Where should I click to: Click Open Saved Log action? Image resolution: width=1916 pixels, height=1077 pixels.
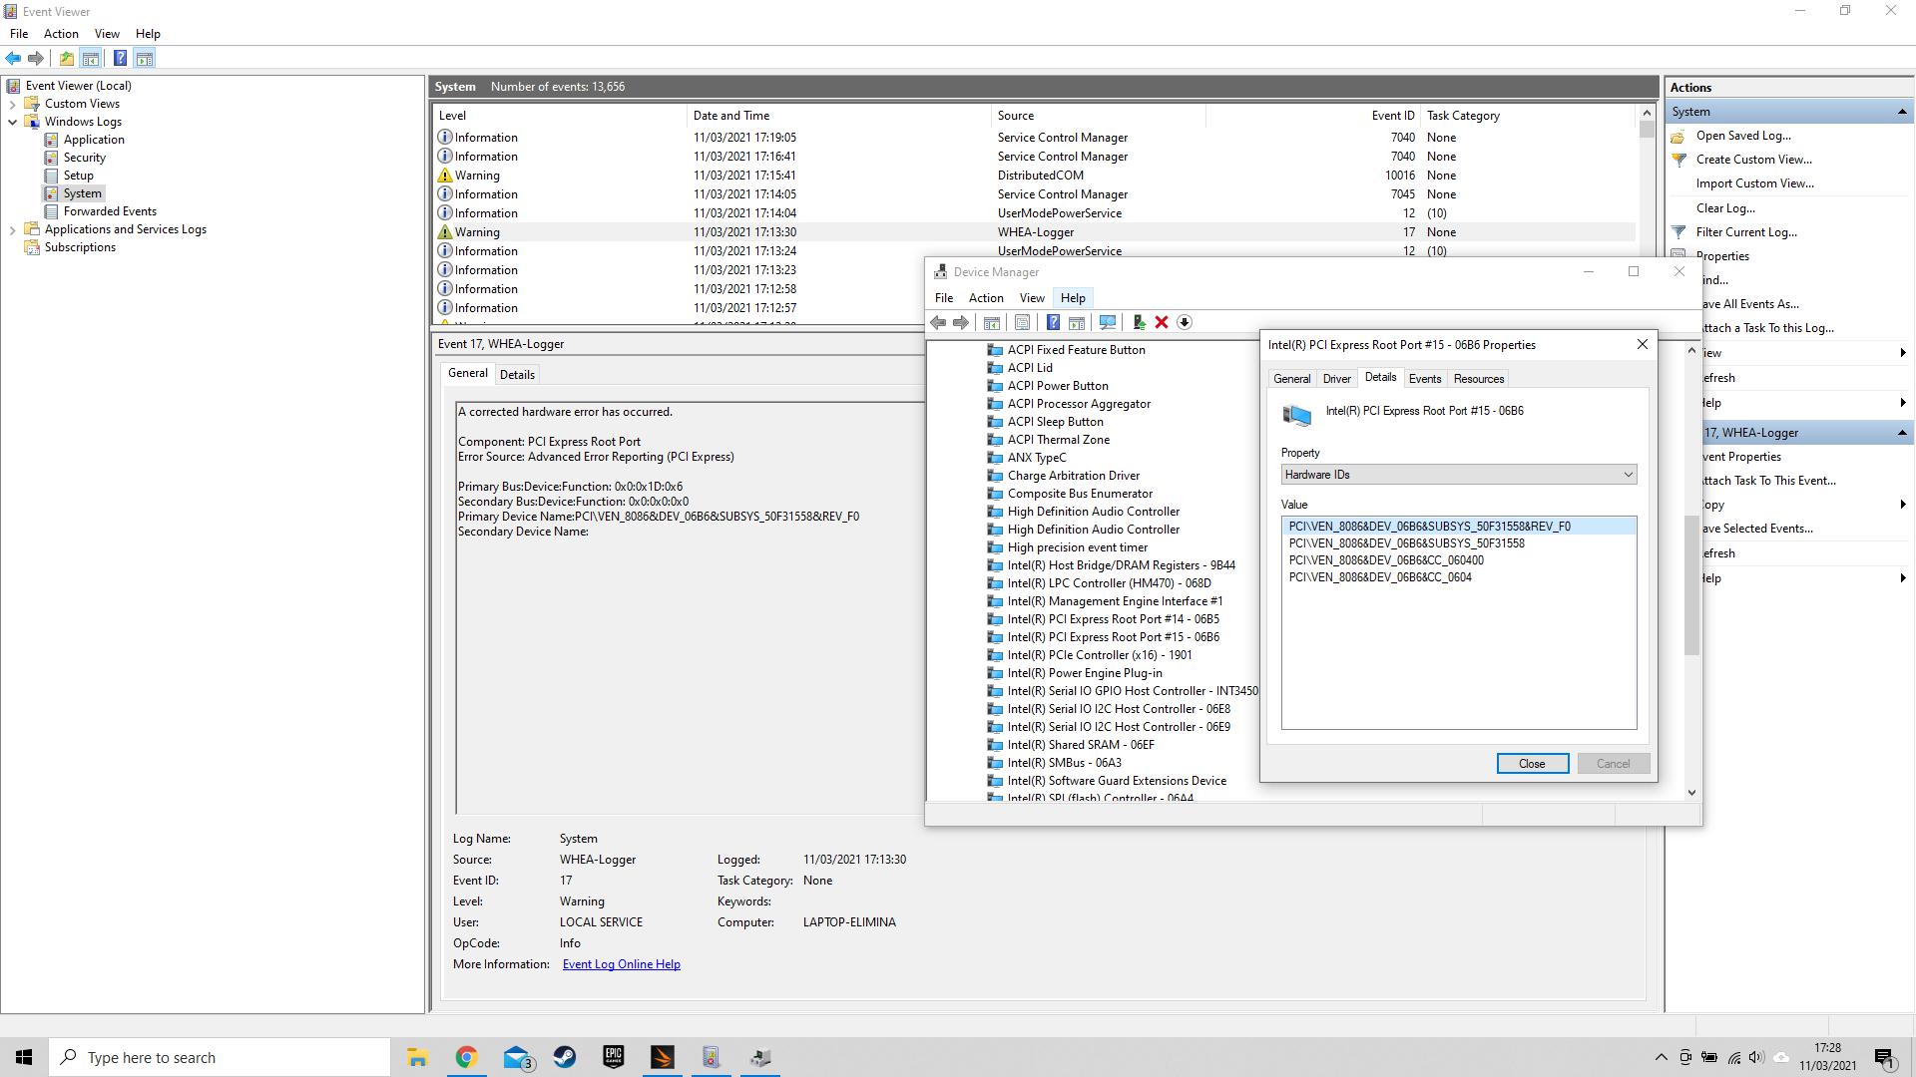[x=1742, y=136]
